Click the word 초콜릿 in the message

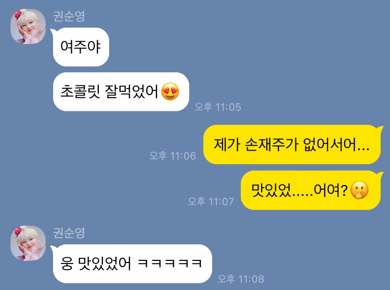point(80,91)
